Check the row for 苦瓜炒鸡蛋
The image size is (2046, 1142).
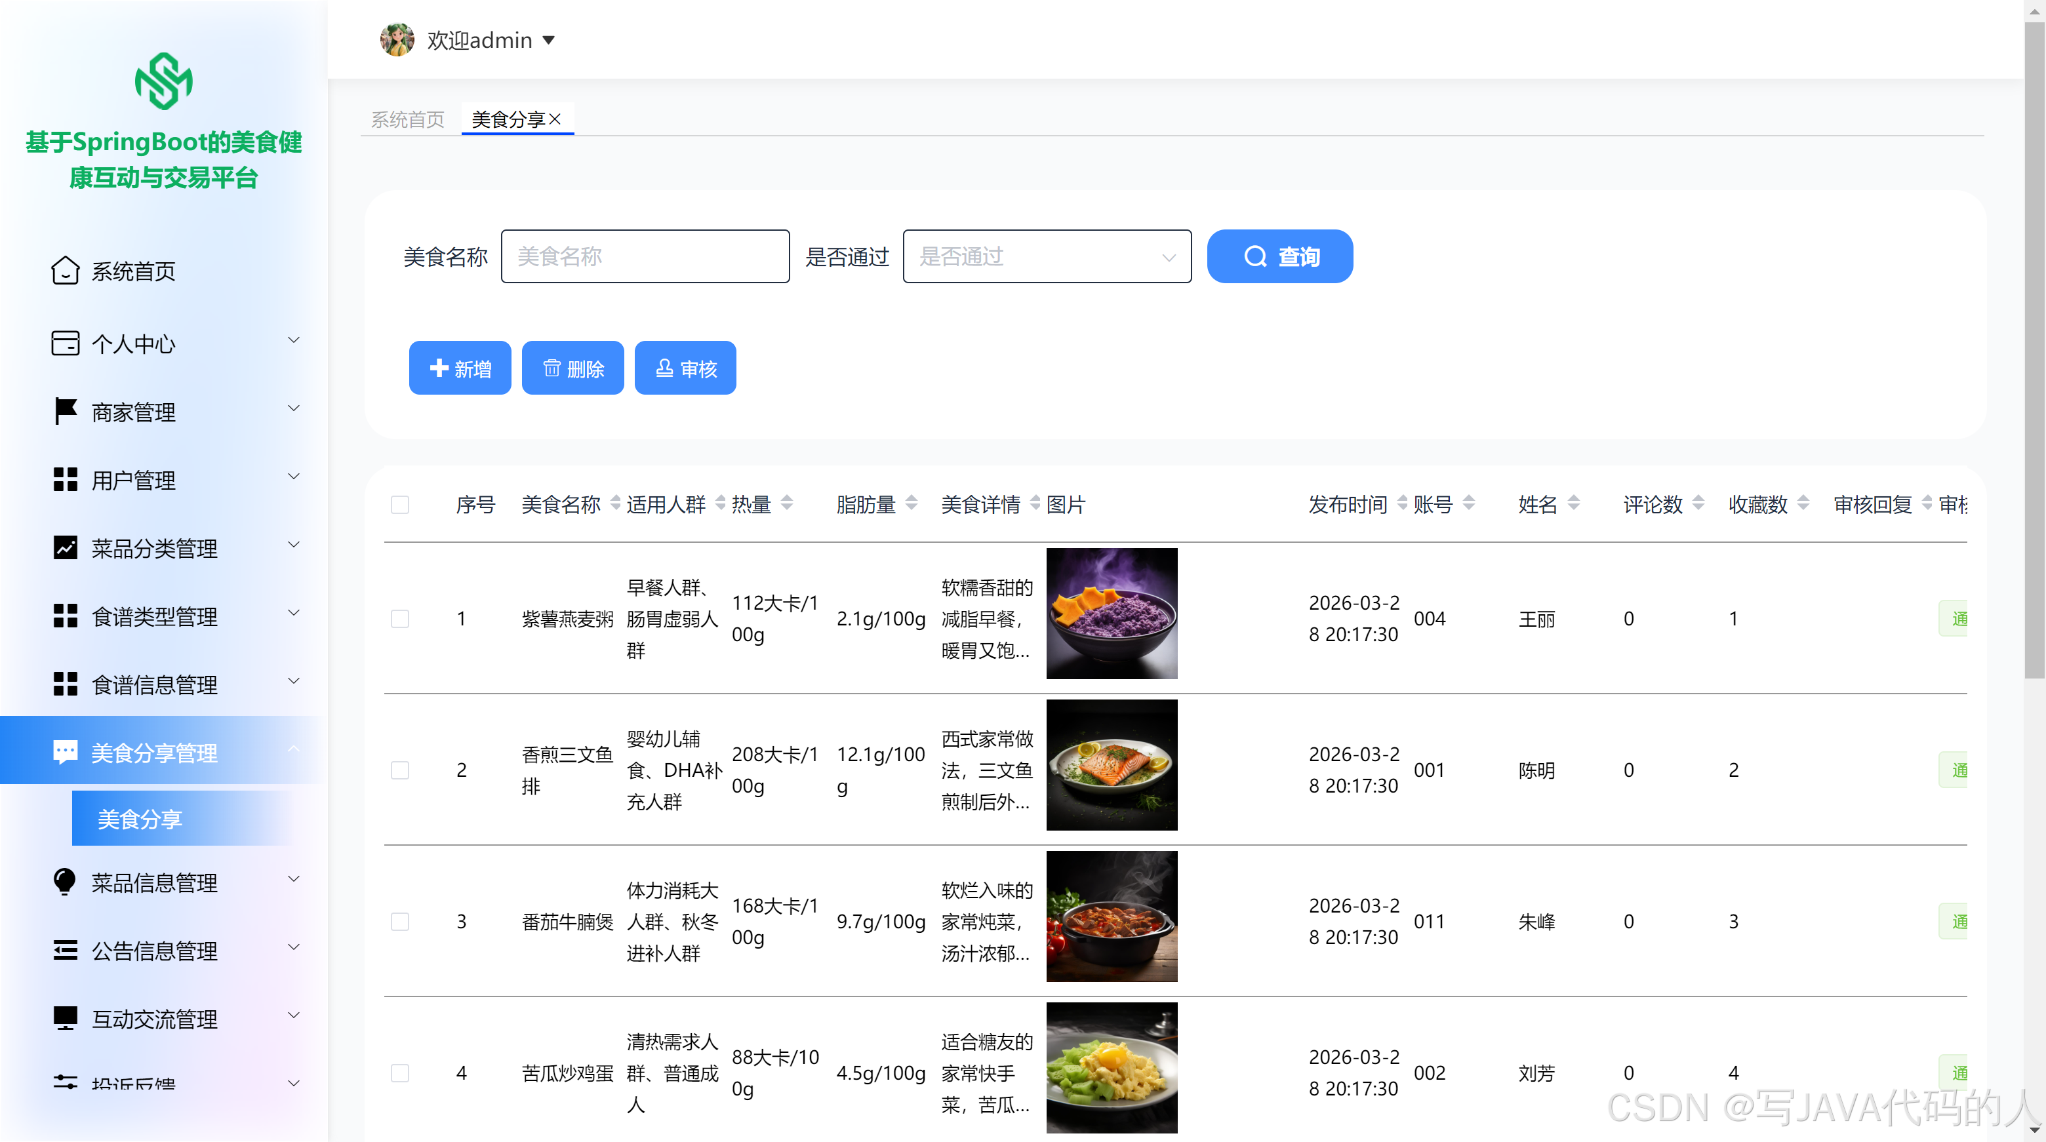[x=400, y=1073]
